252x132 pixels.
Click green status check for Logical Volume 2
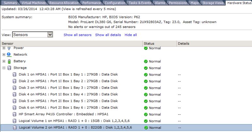(146, 128)
